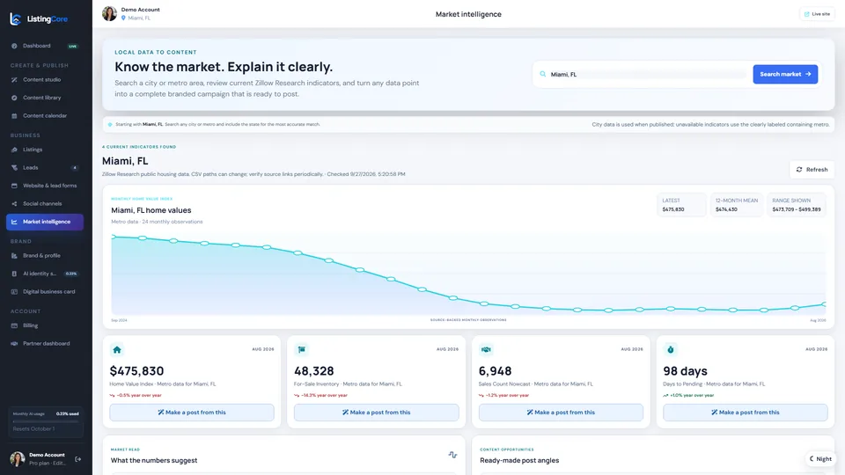
Task: Click the Content calendar icon
Action: pyautogui.click(x=14, y=116)
